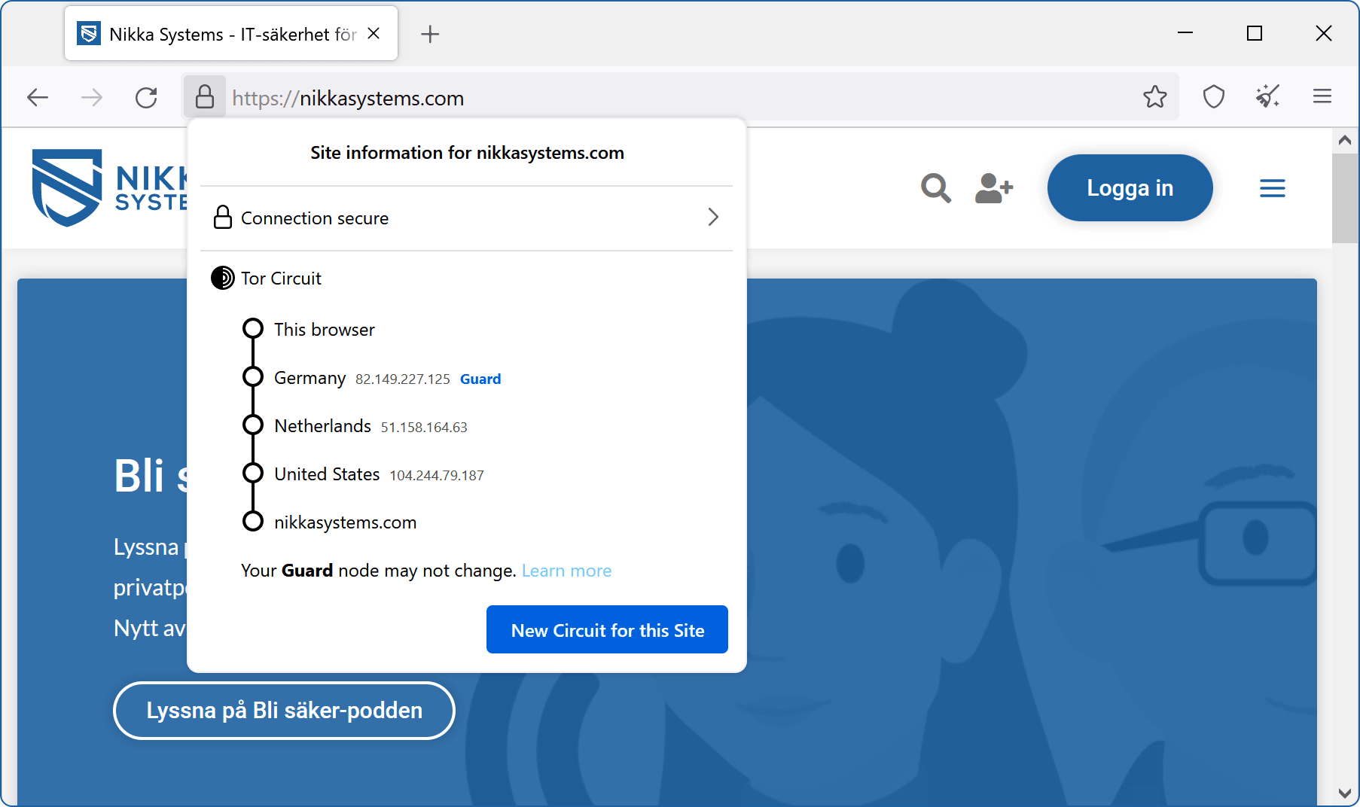Open the shield security level icon
This screenshot has width=1360, height=807.
[x=1213, y=96]
